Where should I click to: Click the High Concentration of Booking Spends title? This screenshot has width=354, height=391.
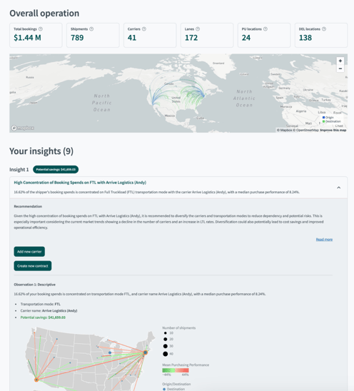[x=80, y=183]
